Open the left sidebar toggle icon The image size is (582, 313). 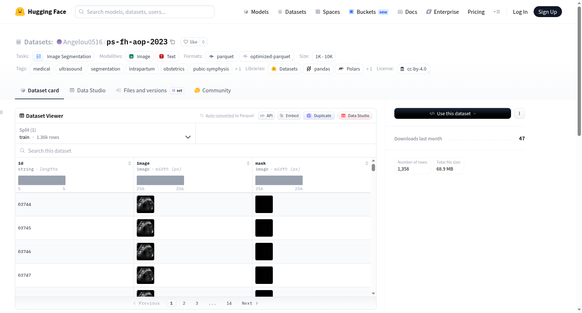pos(2,112)
